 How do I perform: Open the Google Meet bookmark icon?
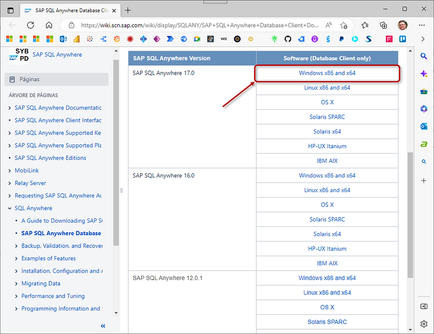tap(197, 39)
